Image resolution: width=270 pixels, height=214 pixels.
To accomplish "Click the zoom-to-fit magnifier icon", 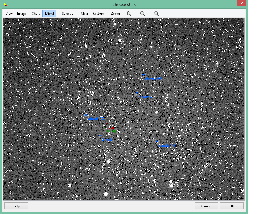I will click(129, 14).
